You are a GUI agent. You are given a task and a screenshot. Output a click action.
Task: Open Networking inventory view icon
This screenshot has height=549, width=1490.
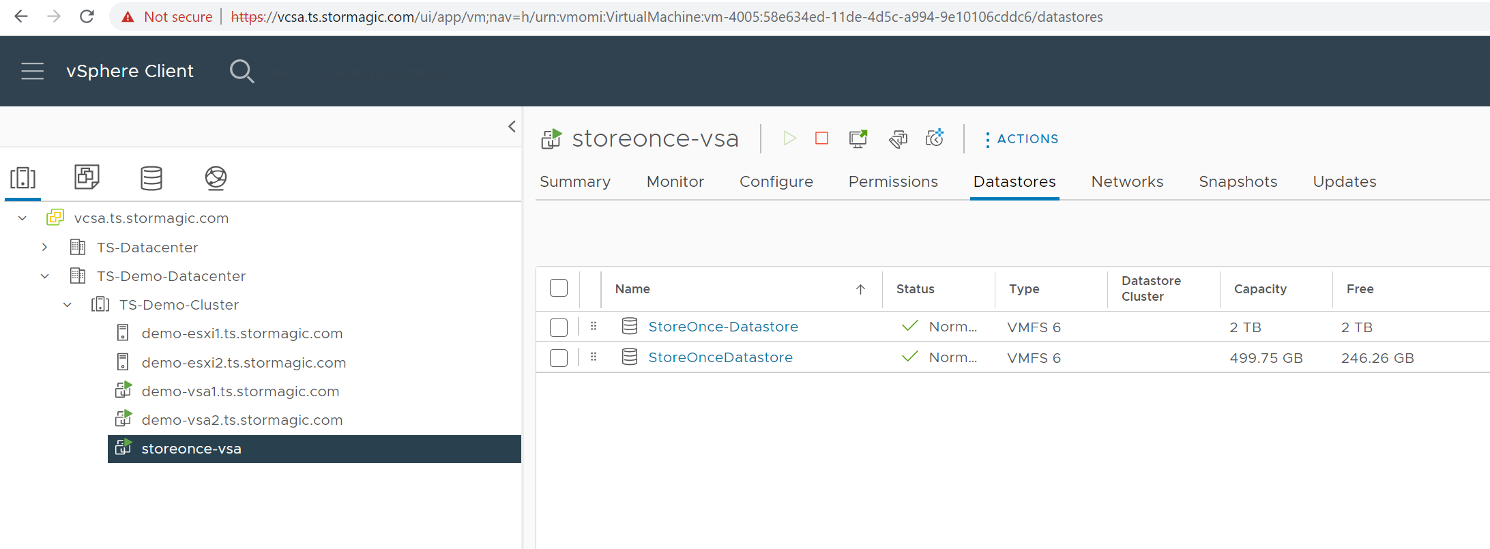point(216,178)
